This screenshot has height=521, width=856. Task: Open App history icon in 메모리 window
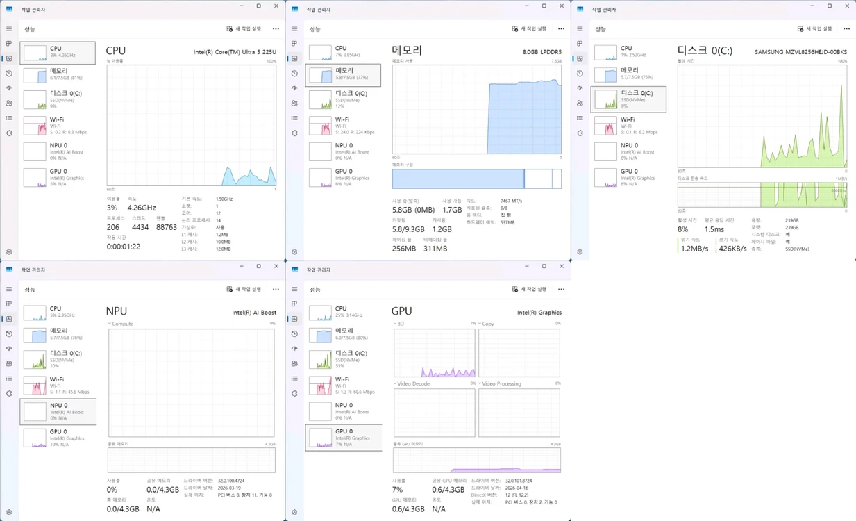(294, 74)
